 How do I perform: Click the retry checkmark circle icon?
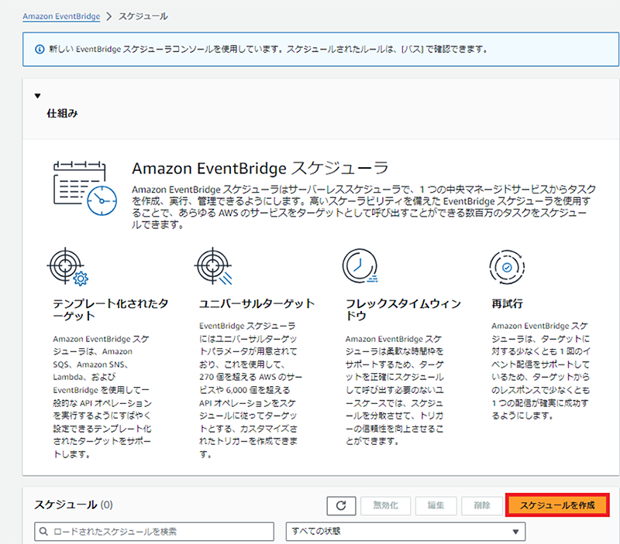pos(507,267)
